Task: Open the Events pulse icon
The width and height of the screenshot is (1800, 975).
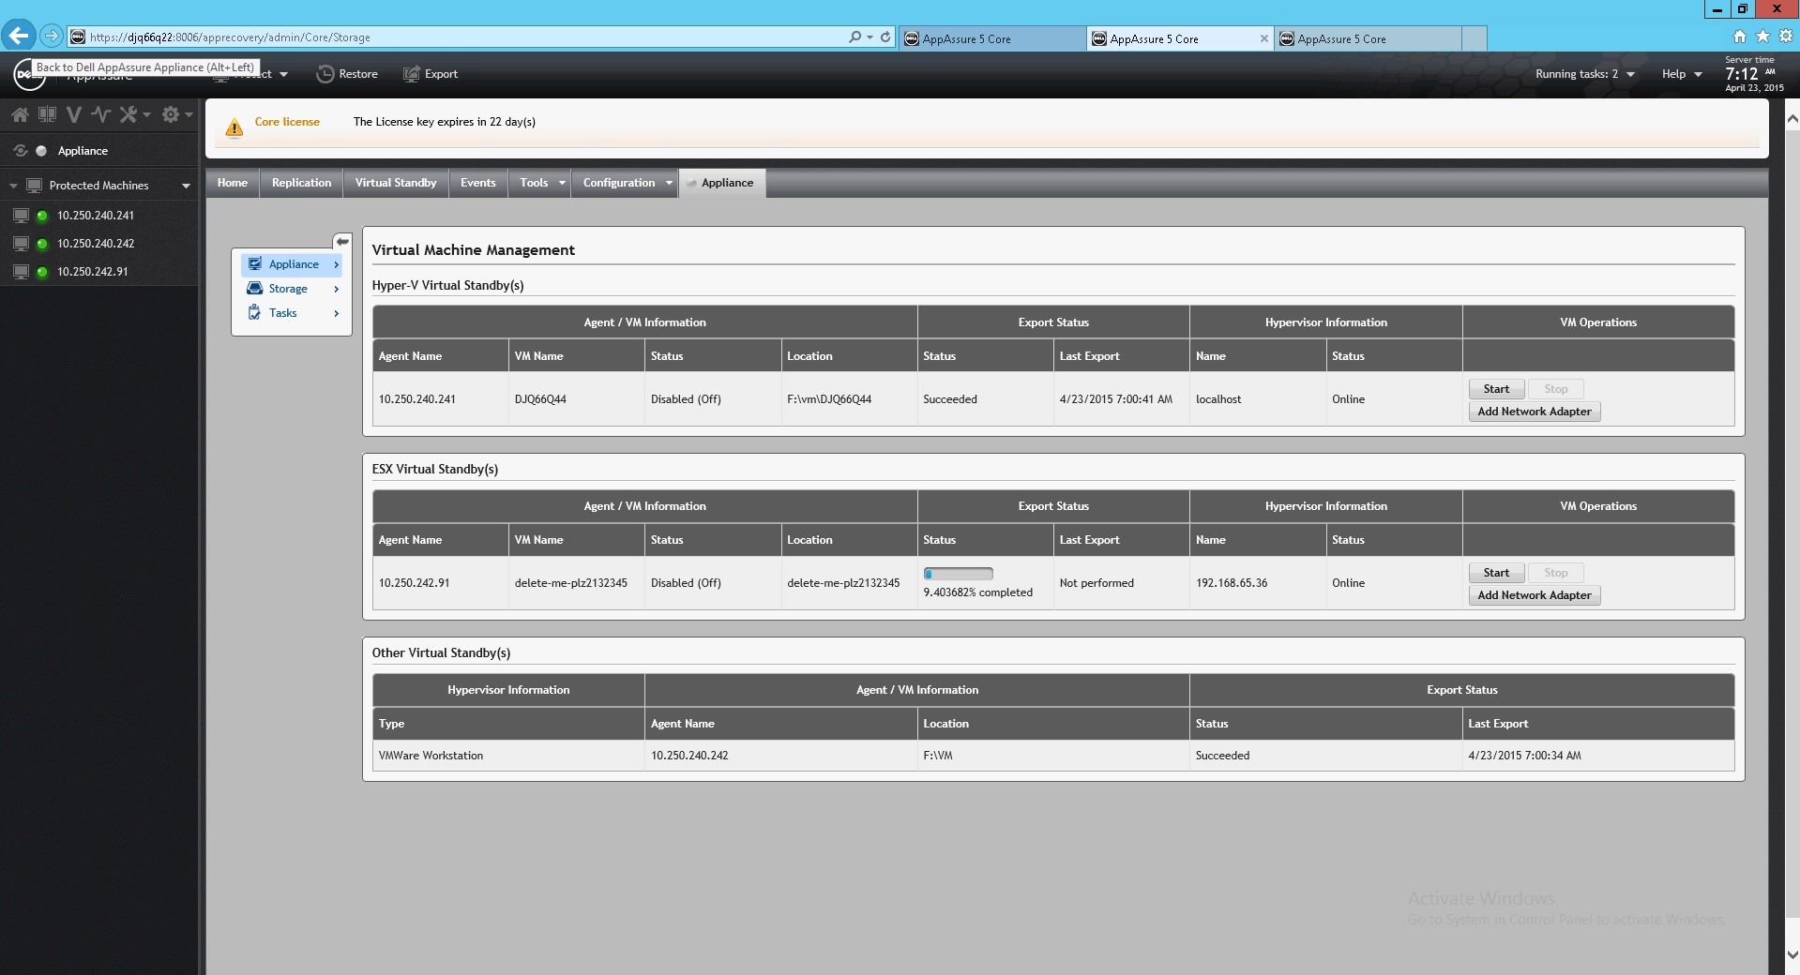Action: pyautogui.click(x=101, y=114)
